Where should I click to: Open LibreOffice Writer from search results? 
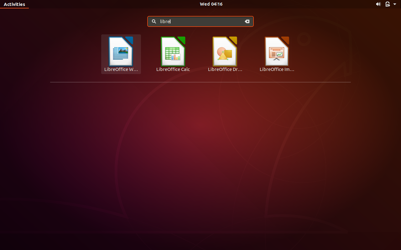click(121, 54)
